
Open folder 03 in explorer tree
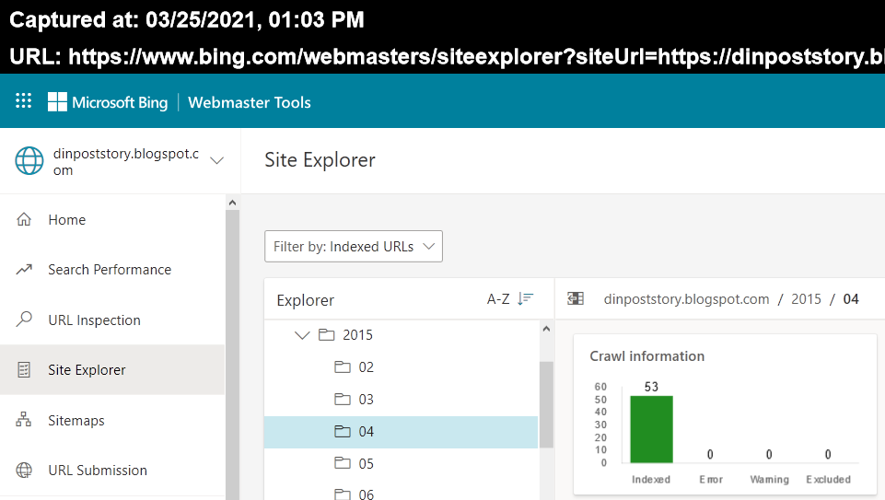[401, 400]
